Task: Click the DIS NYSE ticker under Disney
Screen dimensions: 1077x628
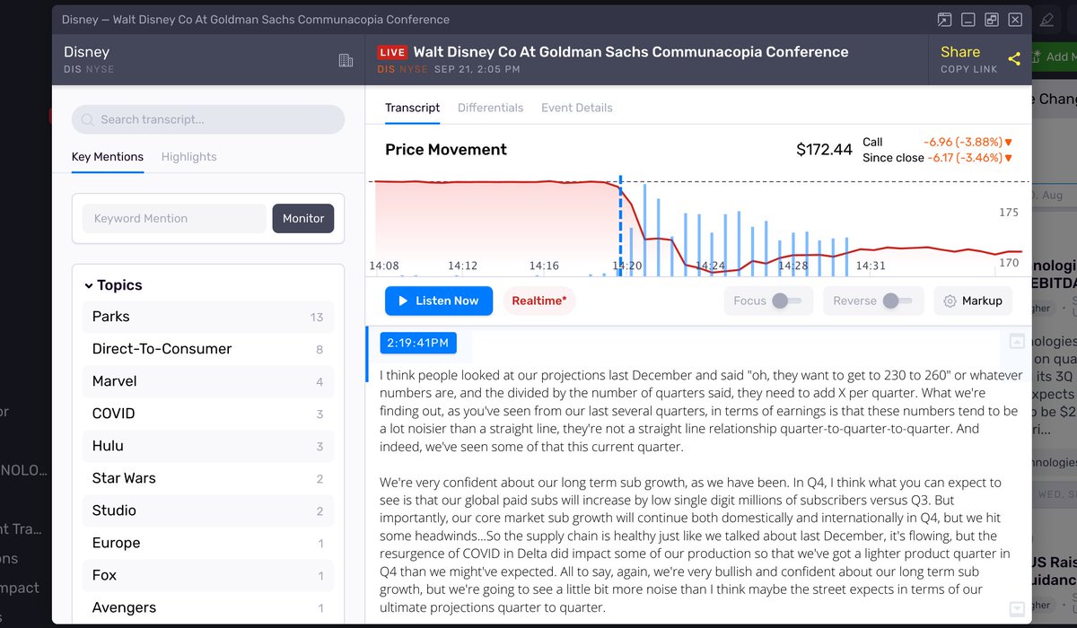Action: click(89, 69)
